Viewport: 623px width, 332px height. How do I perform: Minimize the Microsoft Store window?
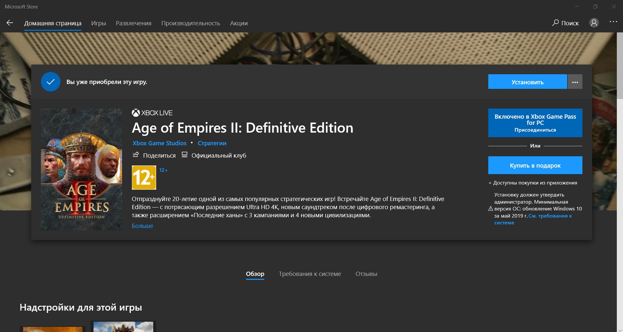tap(577, 6)
